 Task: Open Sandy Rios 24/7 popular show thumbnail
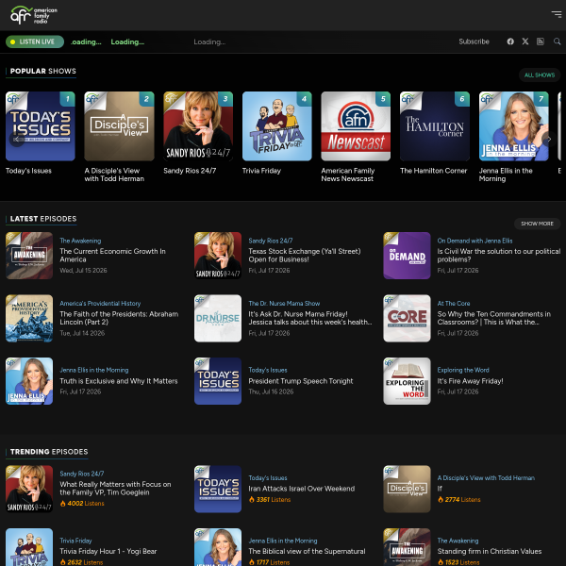pos(198,126)
